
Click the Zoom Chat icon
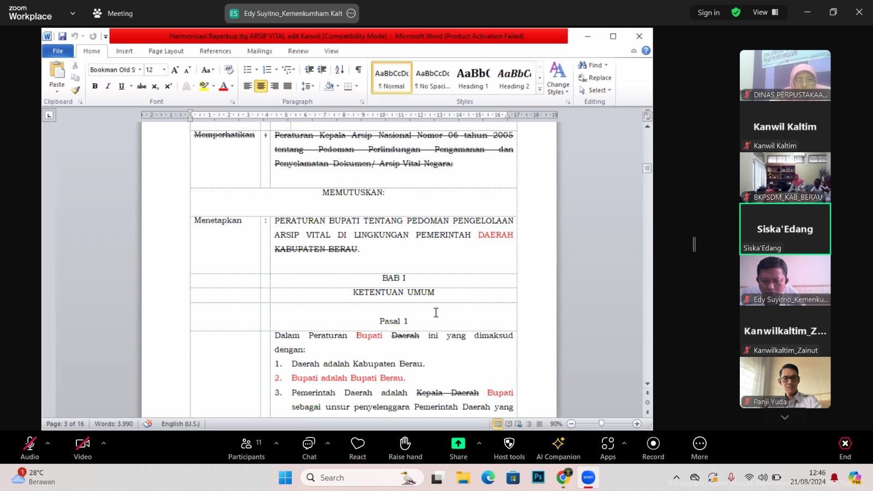[309, 444]
